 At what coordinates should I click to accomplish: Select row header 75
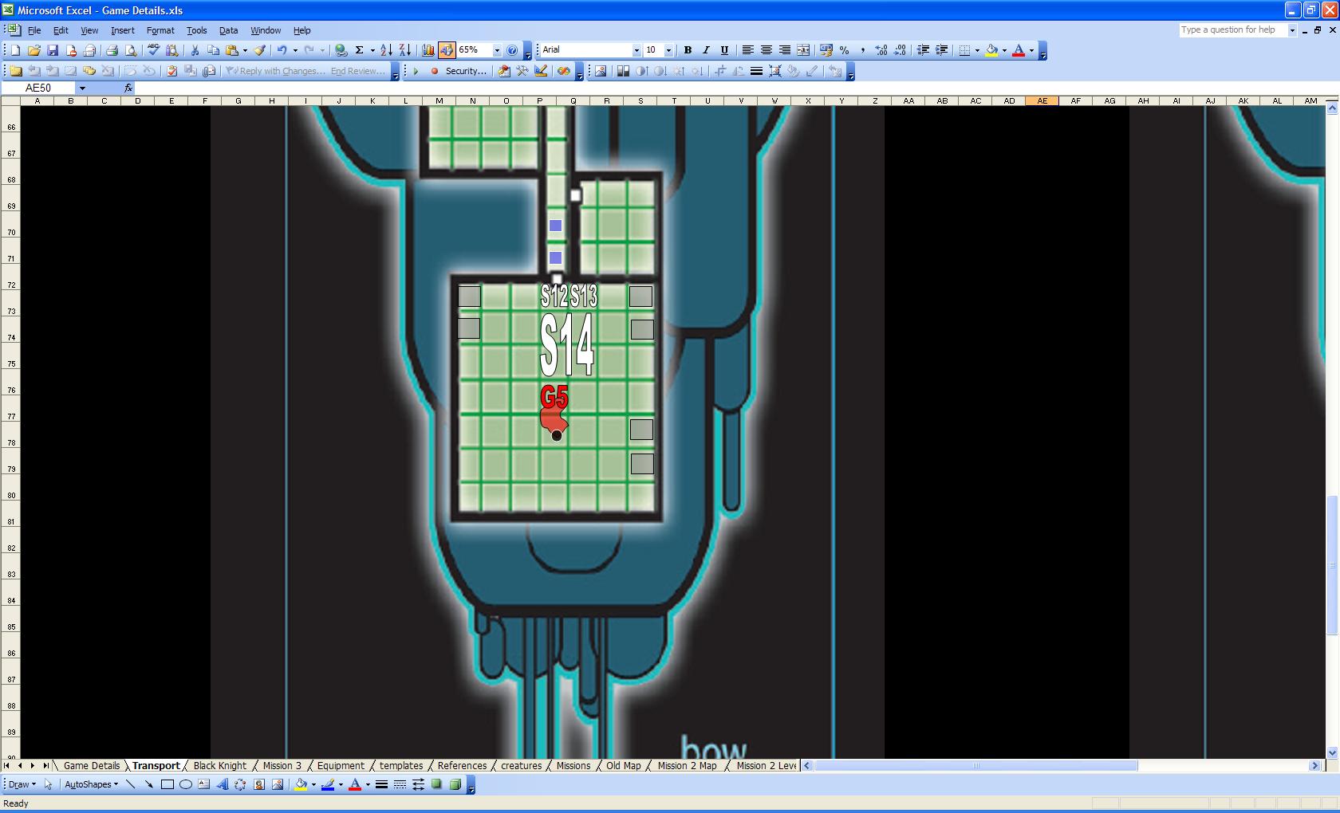(x=11, y=363)
